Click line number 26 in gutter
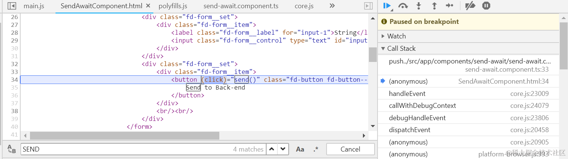568x159 pixels. (14, 17)
